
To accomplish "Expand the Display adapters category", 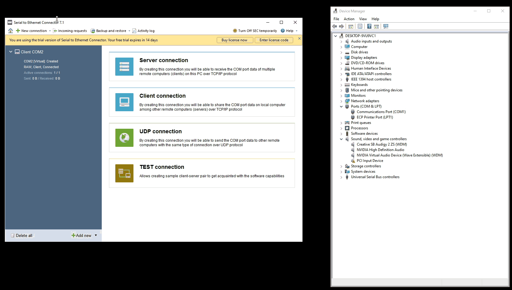I will (341, 58).
